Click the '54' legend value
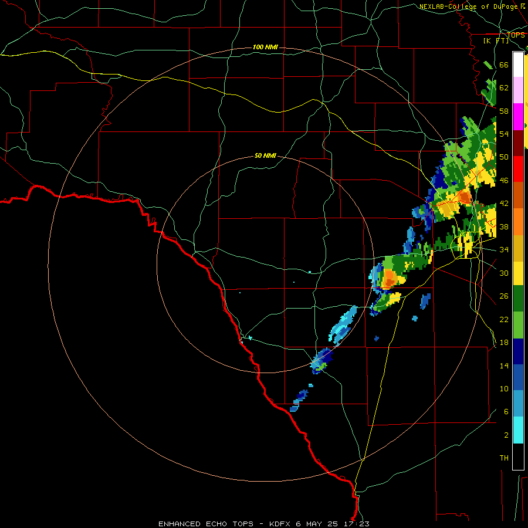Image resolution: width=528 pixels, height=528 pixels. click(x=504, y=134)
